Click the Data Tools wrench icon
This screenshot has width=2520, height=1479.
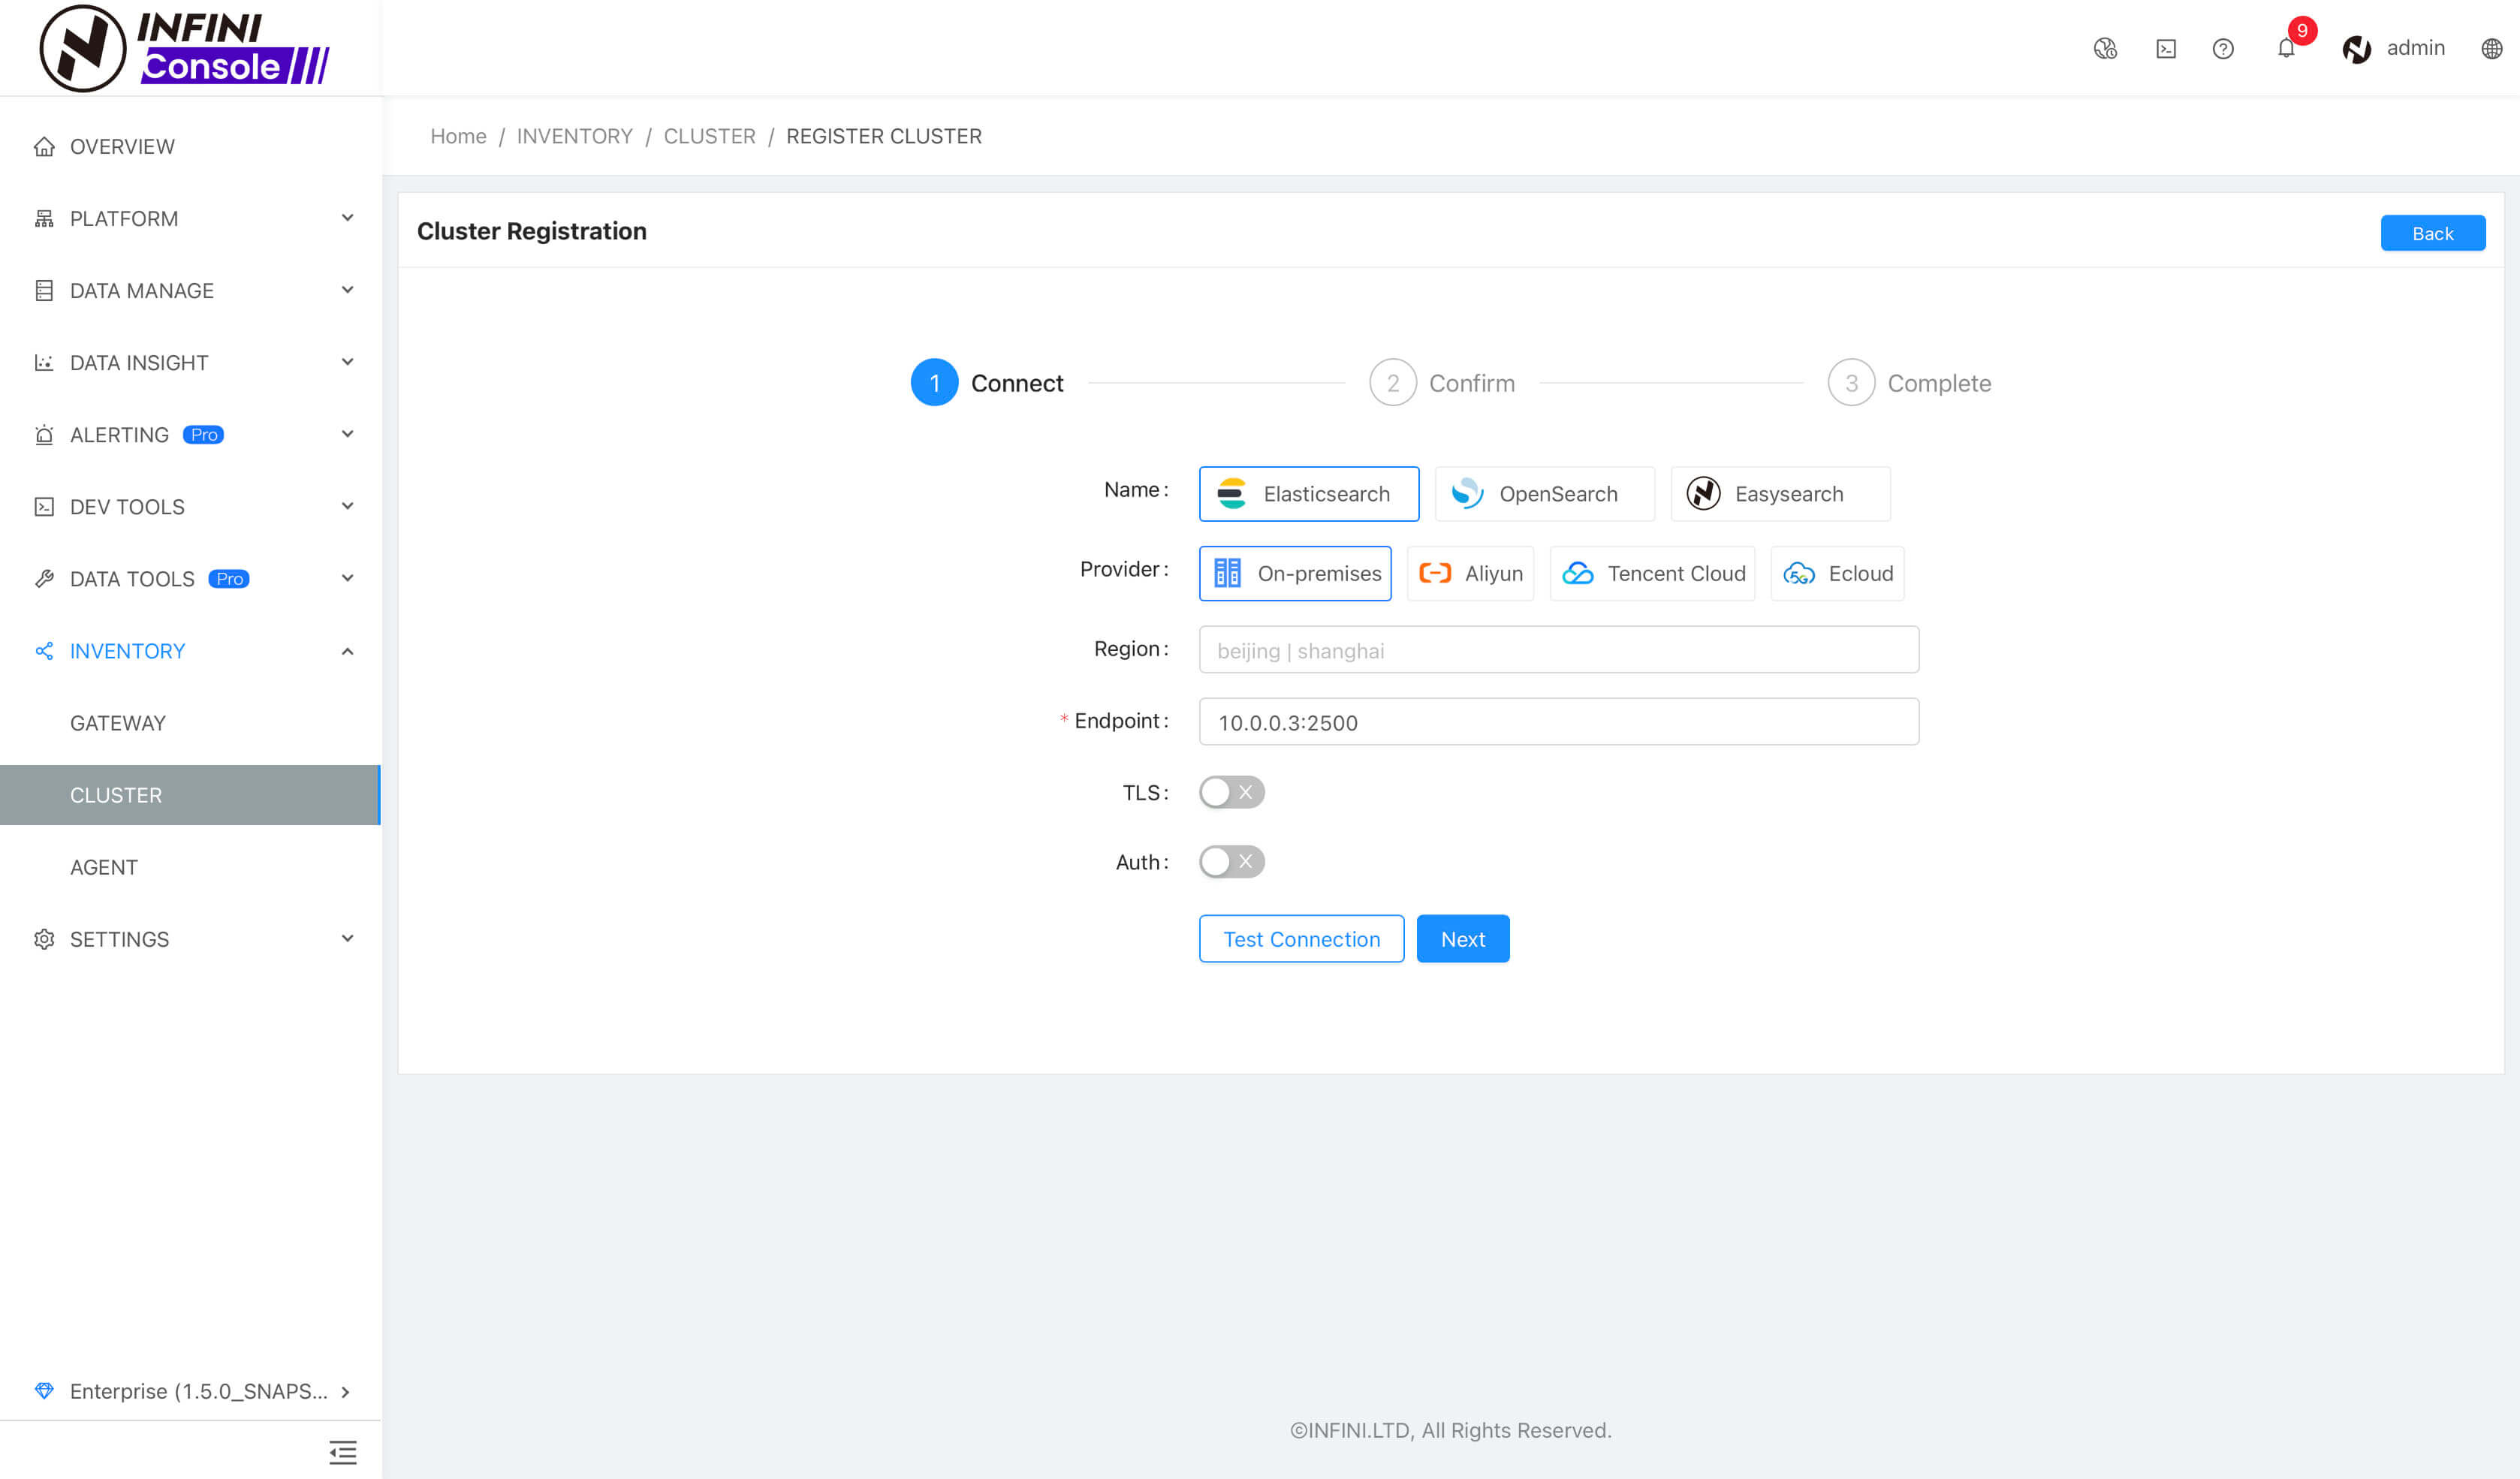(44, 579)
